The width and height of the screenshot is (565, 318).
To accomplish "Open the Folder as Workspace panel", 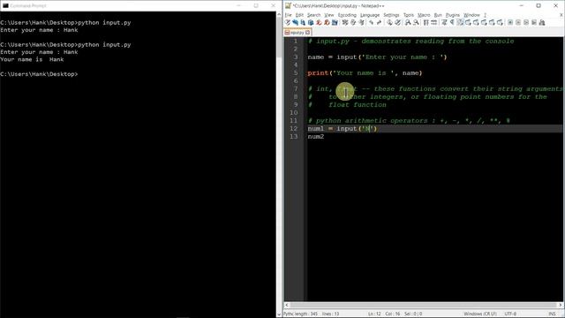I will click(x=493, y=22).
